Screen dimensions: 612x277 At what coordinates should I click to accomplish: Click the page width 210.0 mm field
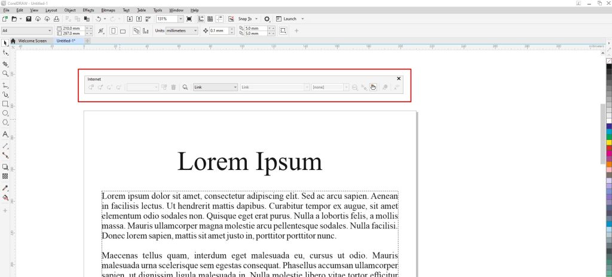[x=73, y=28]
